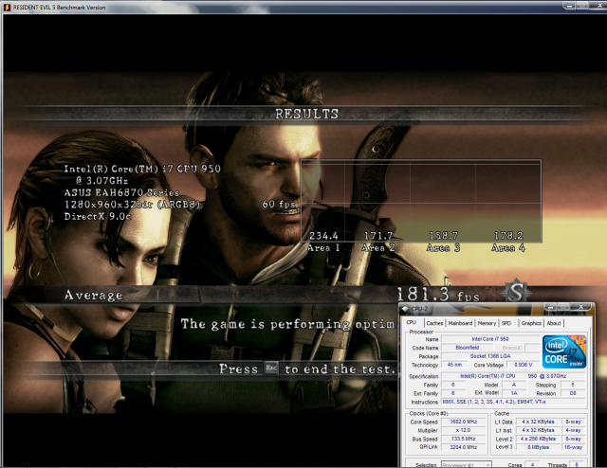
Task: Click the Area 2 result '171.7'
Action: [x=378, y=236]
